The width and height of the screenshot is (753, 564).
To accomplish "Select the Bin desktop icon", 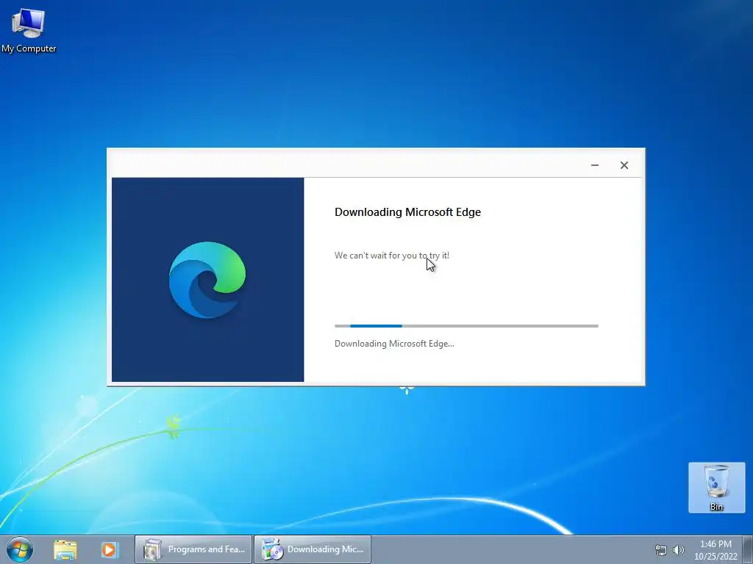I will [x=716, y=488].
